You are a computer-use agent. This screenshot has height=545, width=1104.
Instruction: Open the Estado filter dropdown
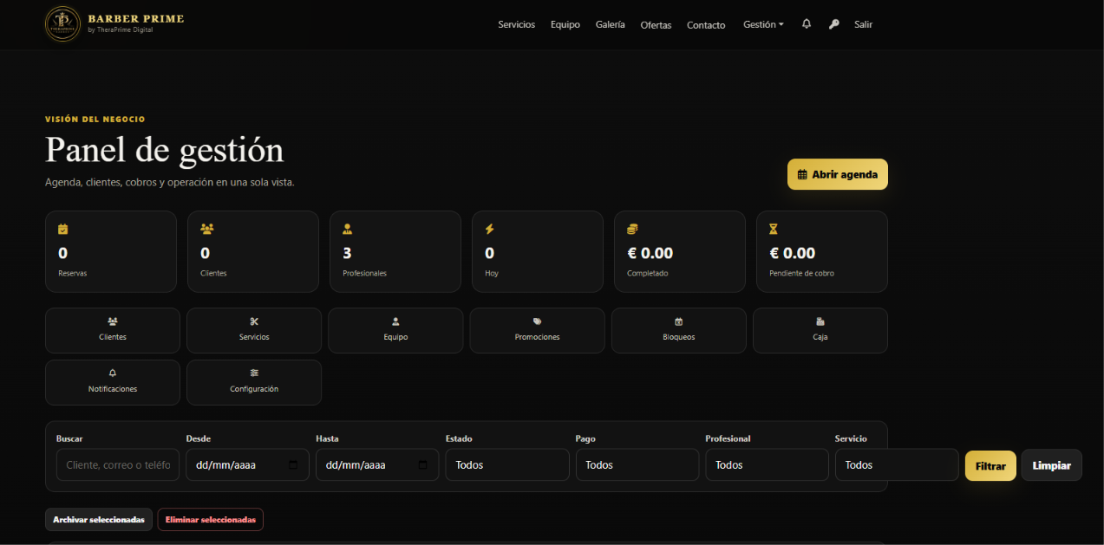[x=507, y=464]
